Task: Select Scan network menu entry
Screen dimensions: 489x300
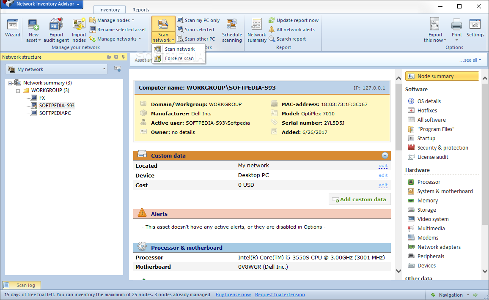Action: (179, 49)
